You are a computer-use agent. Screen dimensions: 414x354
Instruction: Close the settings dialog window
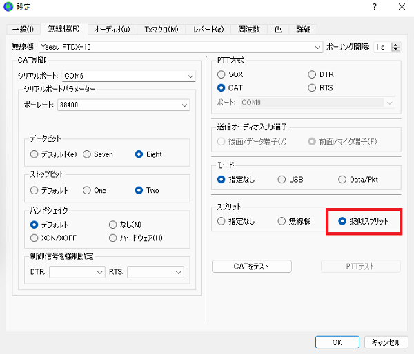pos(400,7)
